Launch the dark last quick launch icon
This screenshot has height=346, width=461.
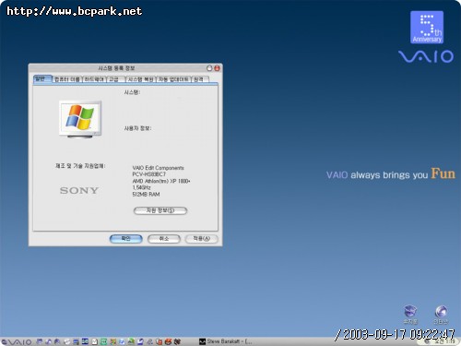(177, 341)
